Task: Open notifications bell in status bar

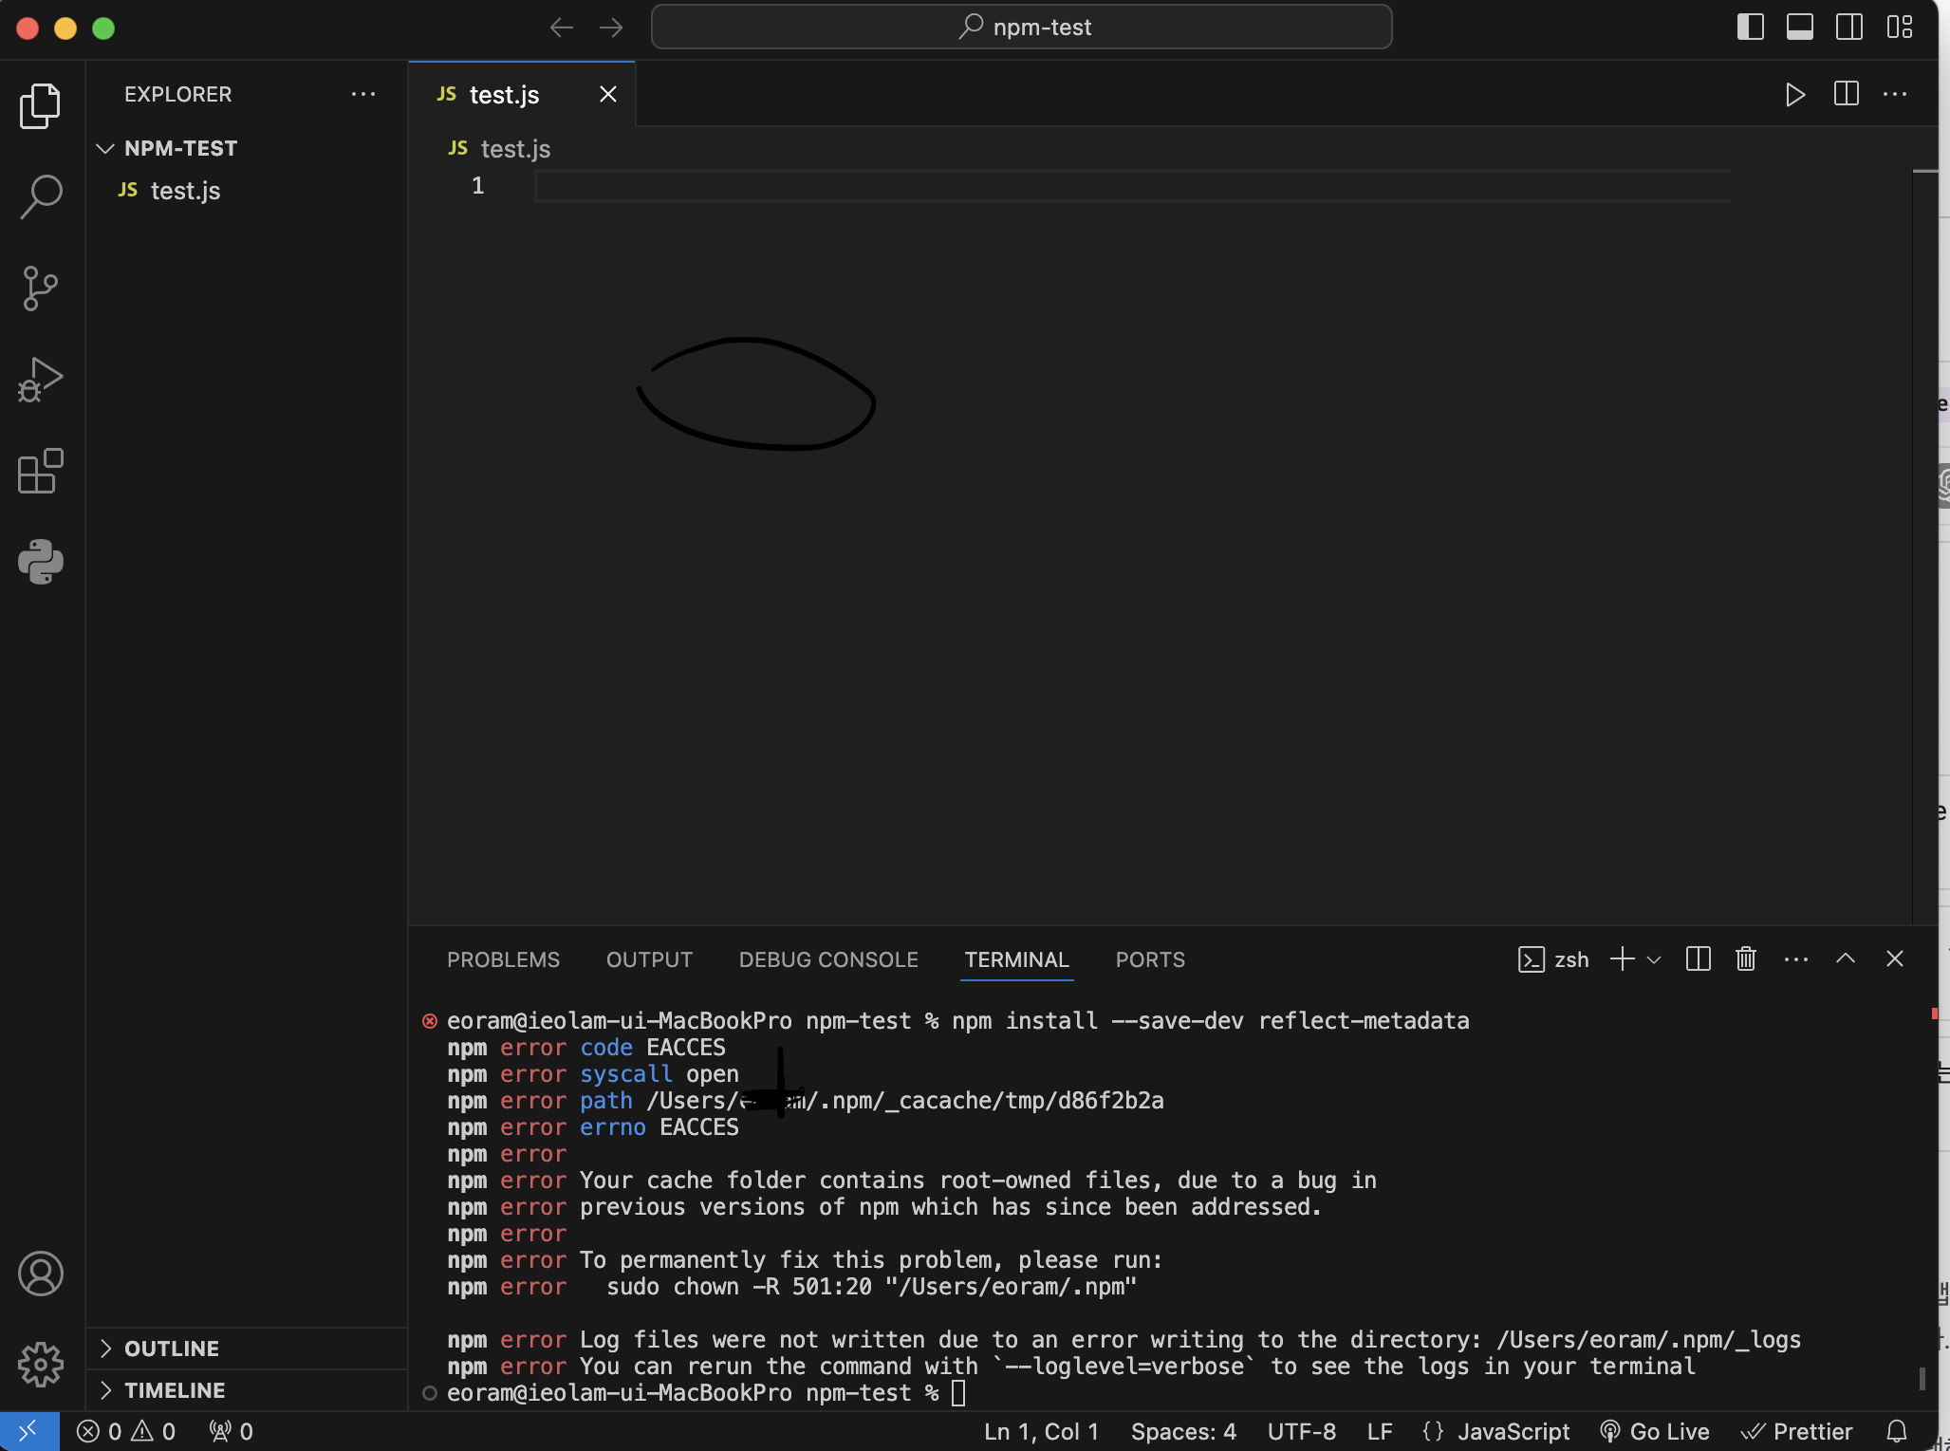Action: tap(1897, 1431)
